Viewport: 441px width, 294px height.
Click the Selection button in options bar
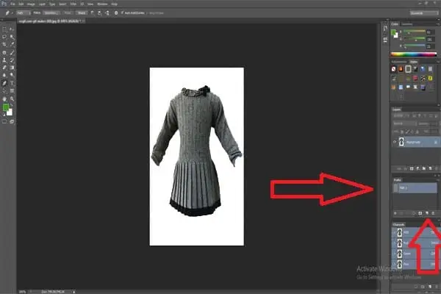(x=51, y=13)
